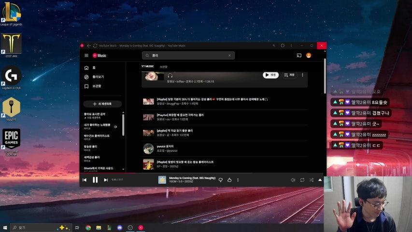Open more options on the top result card

pyautogui.click(x=302, y=75)
